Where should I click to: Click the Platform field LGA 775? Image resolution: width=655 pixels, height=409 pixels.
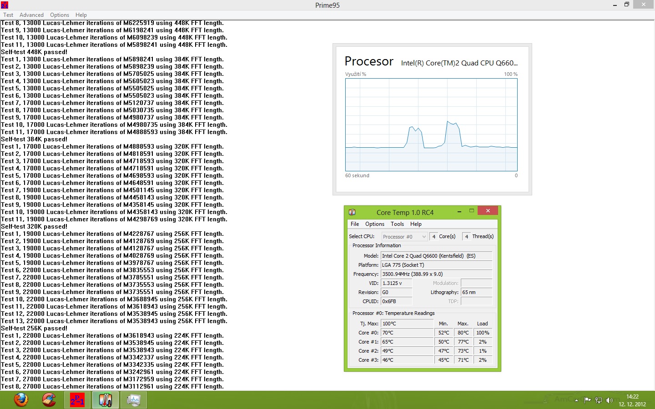(437, 265)
